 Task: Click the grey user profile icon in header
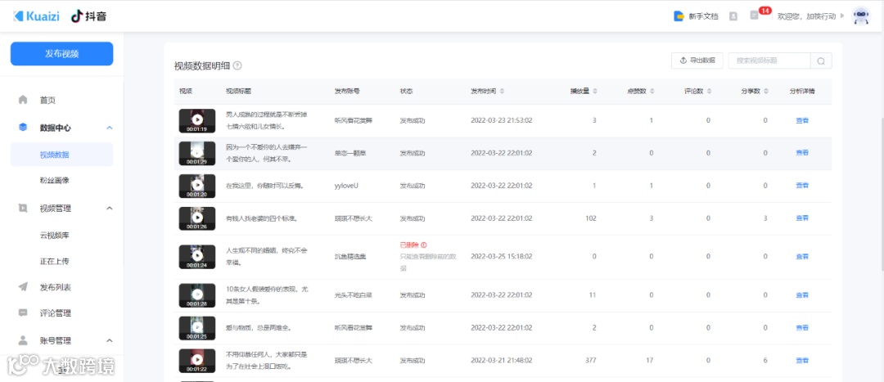pyautogui.click(x=733, y=16)
